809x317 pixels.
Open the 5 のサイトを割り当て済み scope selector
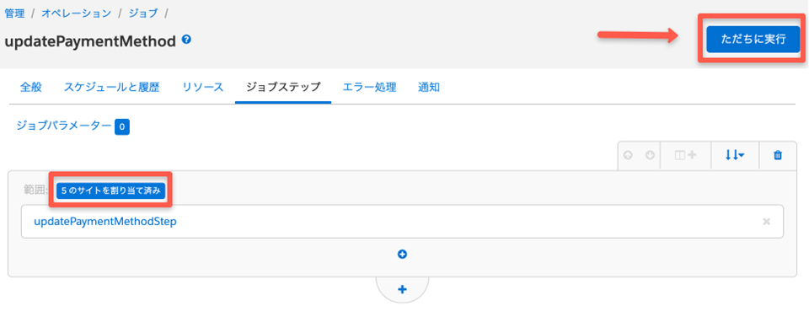click(x=110, y=190)
